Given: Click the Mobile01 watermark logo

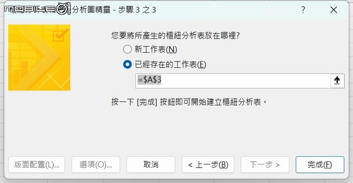Looking at the screenshot, I should pos(38,9).
